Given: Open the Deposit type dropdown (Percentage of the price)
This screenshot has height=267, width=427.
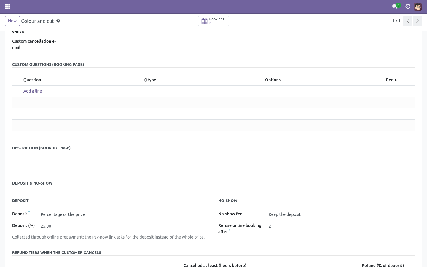Looking at the screenshot, I should [x=125, y=214].
